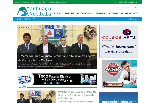Open the magazineluiza.com advertisement
This screenshot has height=103, width=155.
coord(119,98)
